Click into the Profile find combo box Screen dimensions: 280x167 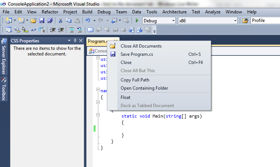point(264,20)
